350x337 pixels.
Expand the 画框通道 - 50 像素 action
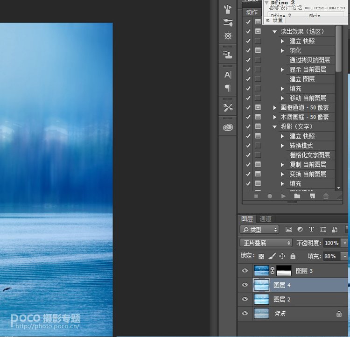274,108
